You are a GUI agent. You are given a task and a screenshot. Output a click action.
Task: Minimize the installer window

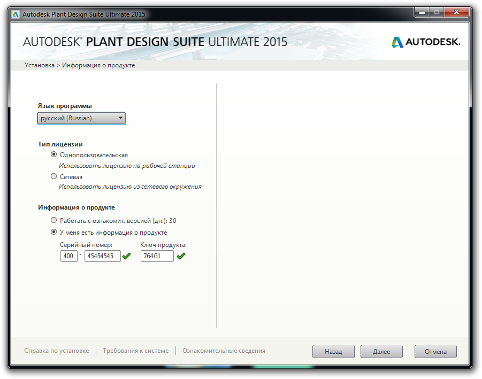[422, 12]
